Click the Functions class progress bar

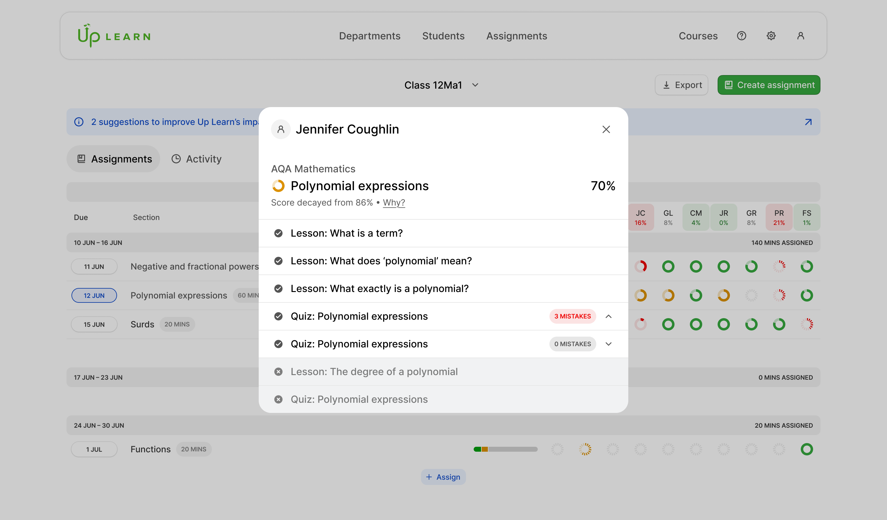pos(505,449)
